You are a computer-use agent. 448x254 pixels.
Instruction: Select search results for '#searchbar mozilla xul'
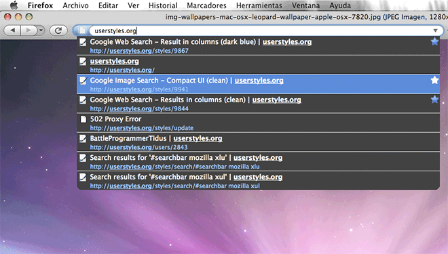(x=259, y=181)
